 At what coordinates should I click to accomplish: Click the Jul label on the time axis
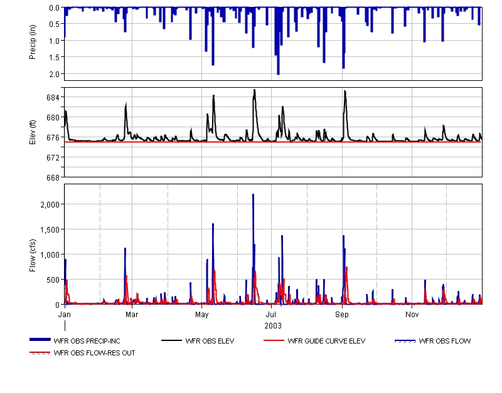tap(271, 315)
